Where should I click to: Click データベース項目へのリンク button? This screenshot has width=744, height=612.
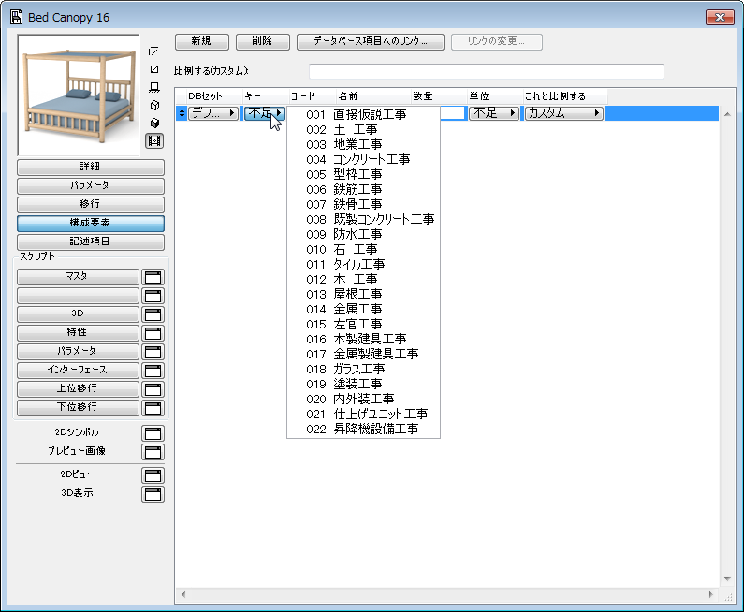click(371, 42)
